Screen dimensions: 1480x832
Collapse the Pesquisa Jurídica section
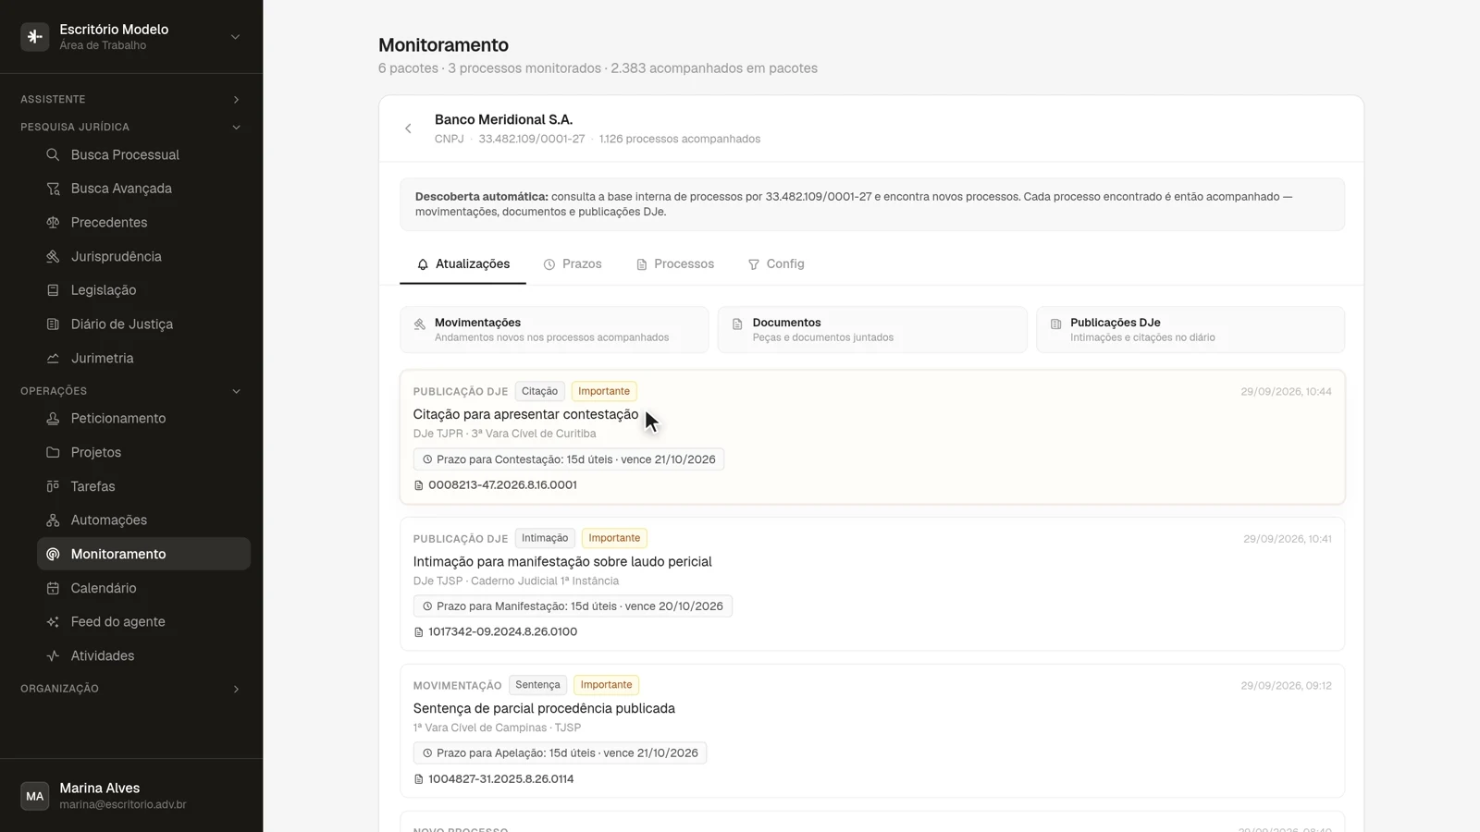[x=236, y=127]
